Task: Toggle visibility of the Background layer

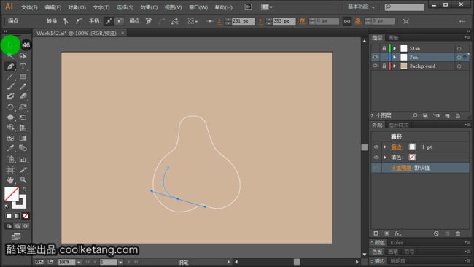Action: [375, 66]
